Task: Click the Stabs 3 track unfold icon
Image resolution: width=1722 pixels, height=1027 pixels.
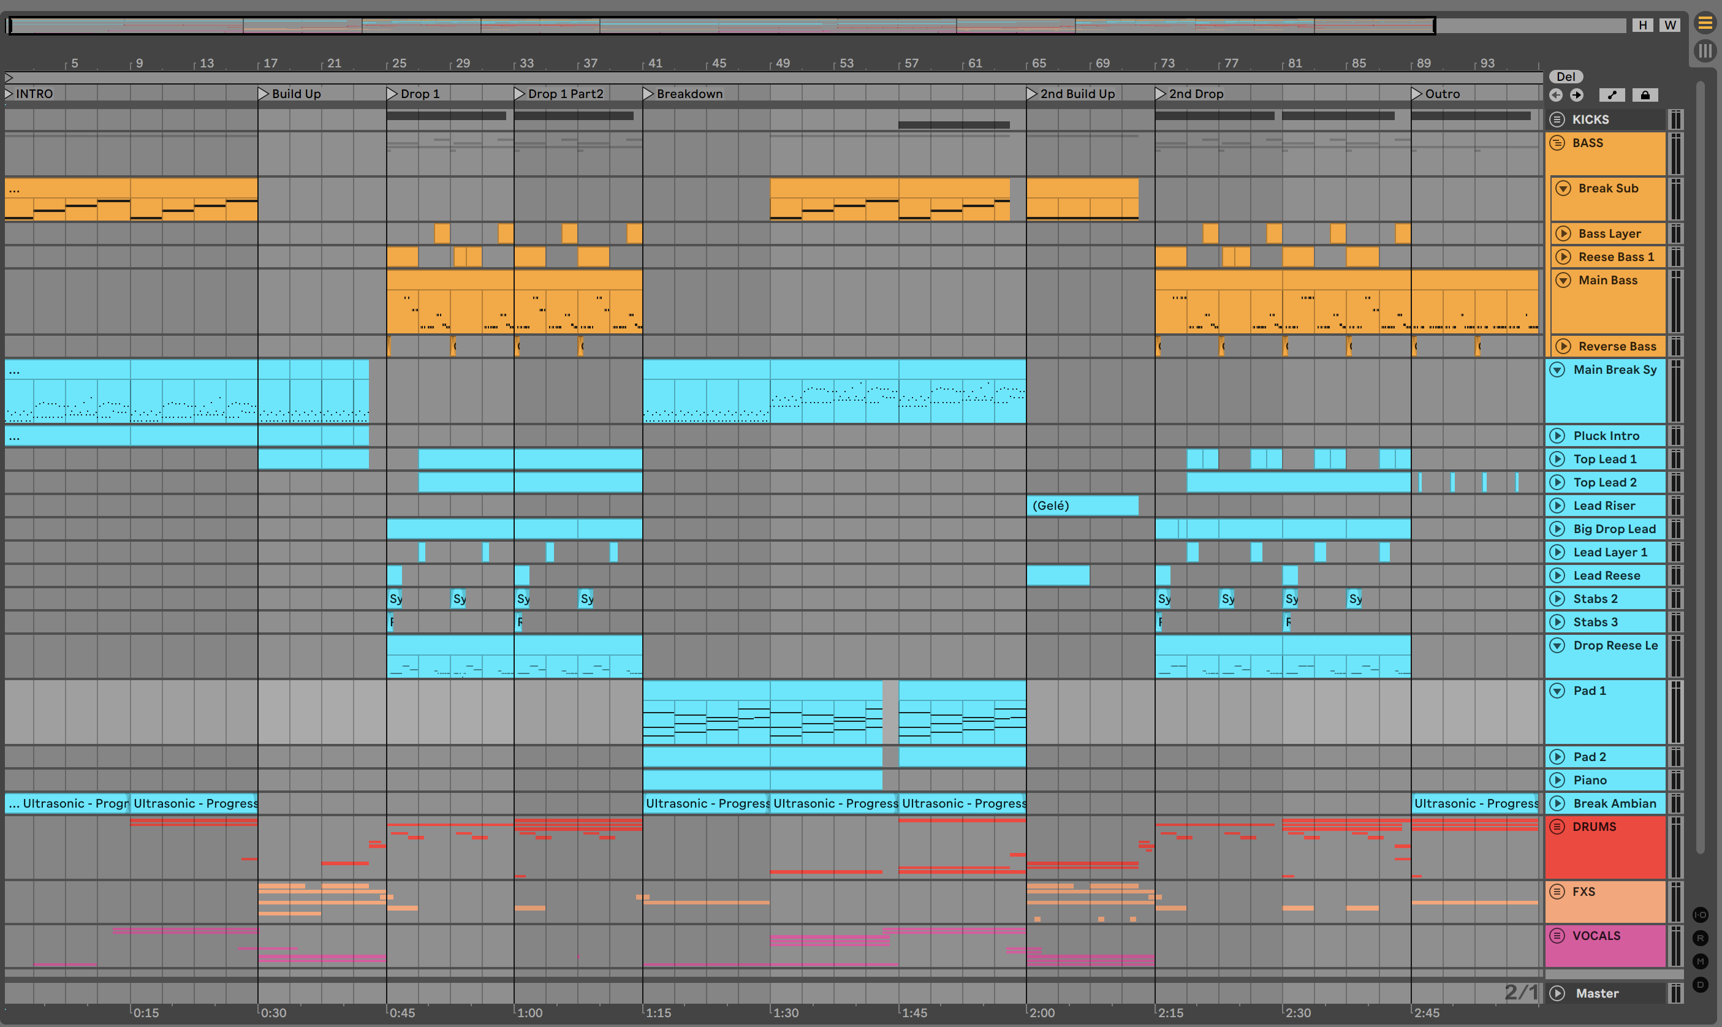Action: [1557, 622]
